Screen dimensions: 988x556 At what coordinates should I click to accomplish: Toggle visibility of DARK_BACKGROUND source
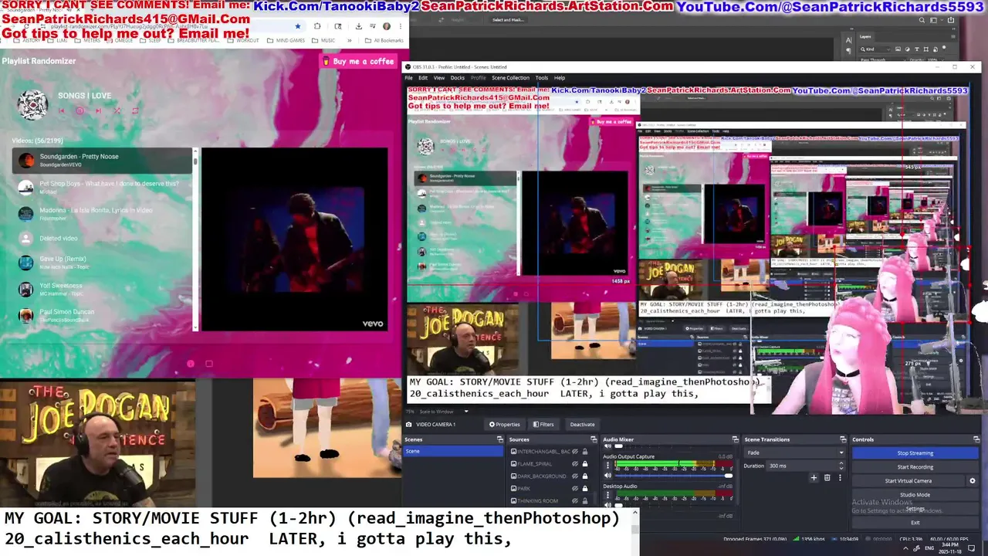point(575,476)
